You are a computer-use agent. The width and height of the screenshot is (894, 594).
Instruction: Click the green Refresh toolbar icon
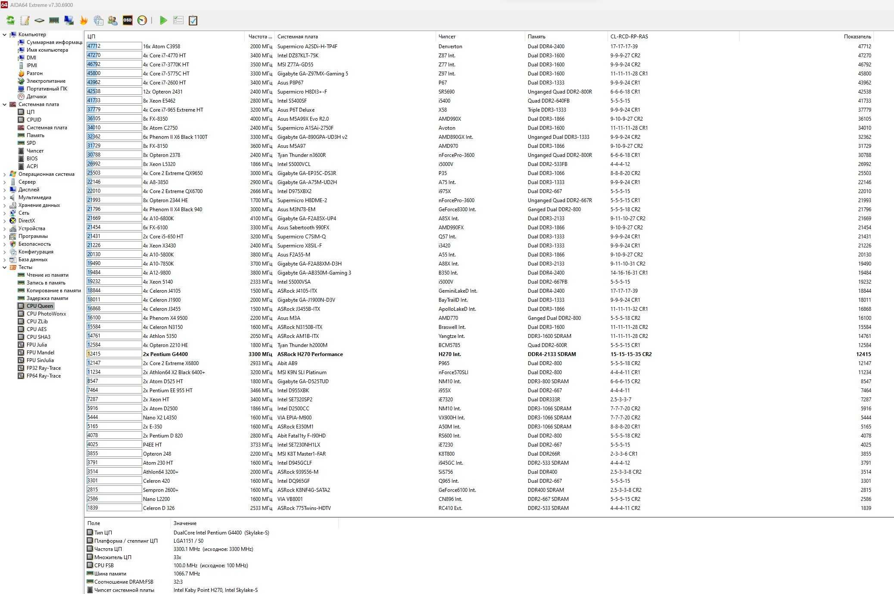click(x=10, y=20)
